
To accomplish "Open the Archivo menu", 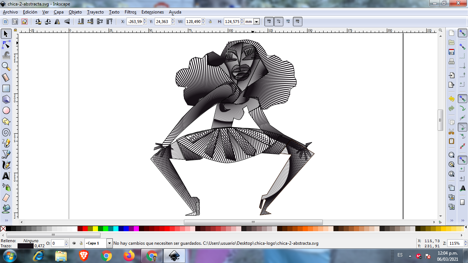I will point(10,12).
